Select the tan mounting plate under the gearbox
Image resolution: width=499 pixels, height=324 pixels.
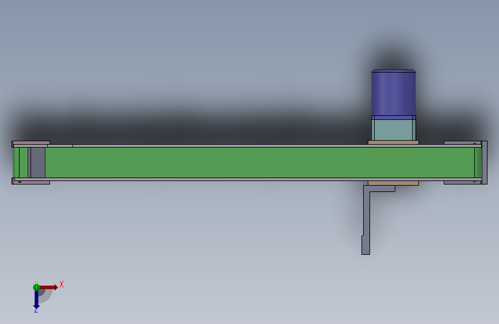[x=393, y=142]
